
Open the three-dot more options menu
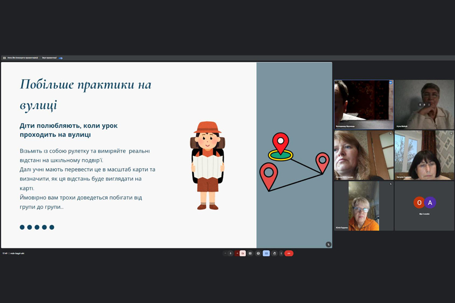pyautogui.click(x=281, y=254)
